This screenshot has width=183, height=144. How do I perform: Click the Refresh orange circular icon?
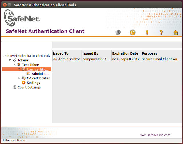click(x=132, y=32)
